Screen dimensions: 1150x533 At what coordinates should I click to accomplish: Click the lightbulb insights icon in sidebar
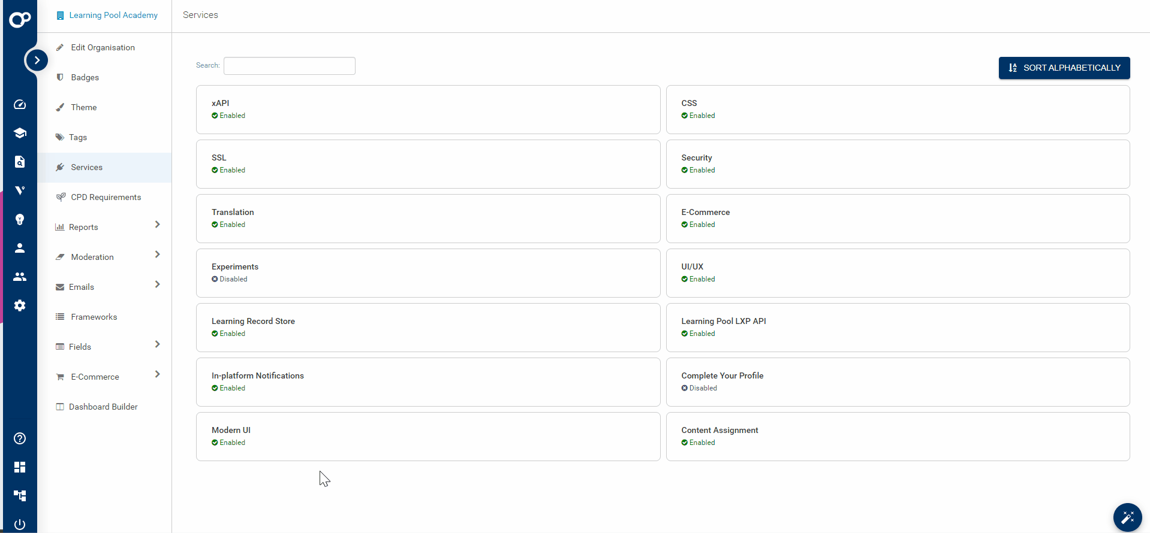(20, 219)
